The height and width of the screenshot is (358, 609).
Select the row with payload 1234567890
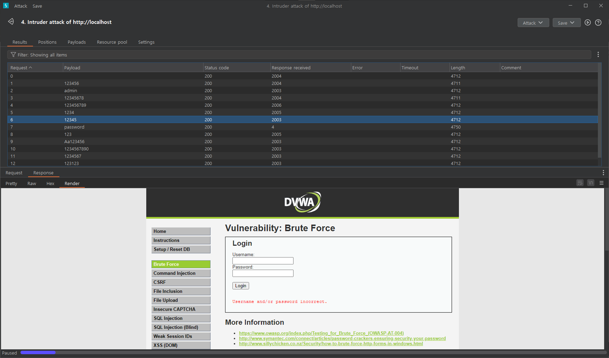(x=303, y=149)
